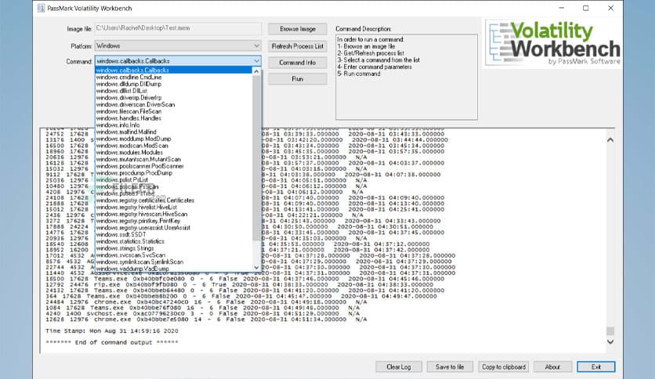Click Refresh Process List button
Viewport: 655px width, 379px height.
298,46
